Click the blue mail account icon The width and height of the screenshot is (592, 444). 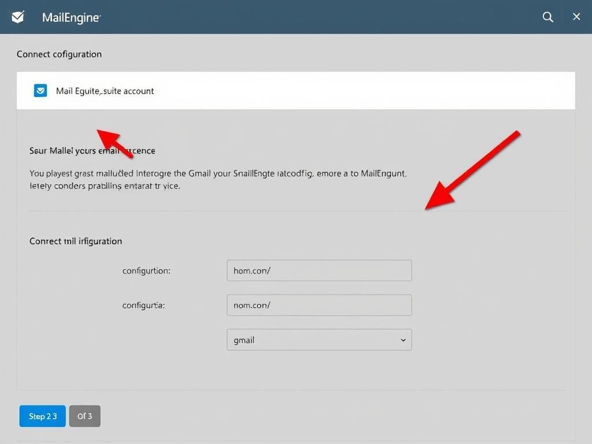click(x=40, y=91)
